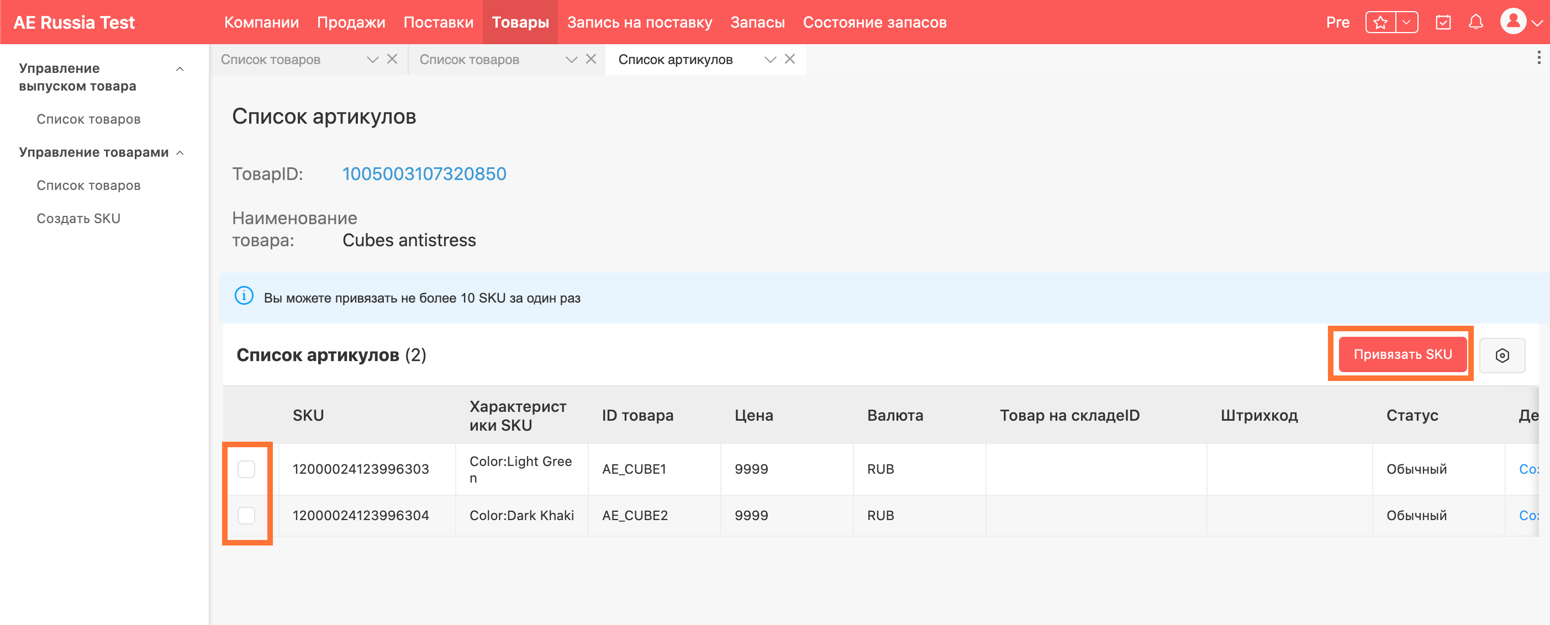Click the star favorites icon in header
This screenshot has height=625, width=1550.
[x=1380, y=22]
